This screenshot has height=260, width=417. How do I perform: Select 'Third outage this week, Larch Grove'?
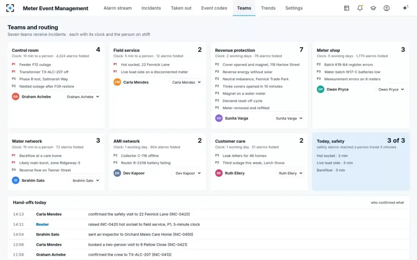(253, 163)
